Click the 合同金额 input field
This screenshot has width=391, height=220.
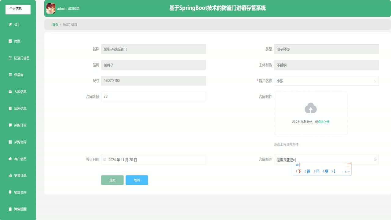pyautogui.click(x=153, y=97)
